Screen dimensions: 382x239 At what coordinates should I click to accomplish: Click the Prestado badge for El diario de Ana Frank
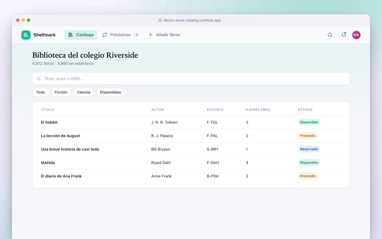coord(308,176)
